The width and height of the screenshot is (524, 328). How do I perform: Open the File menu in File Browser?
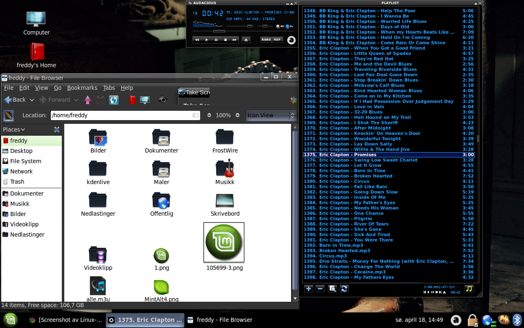coord(9,88)
